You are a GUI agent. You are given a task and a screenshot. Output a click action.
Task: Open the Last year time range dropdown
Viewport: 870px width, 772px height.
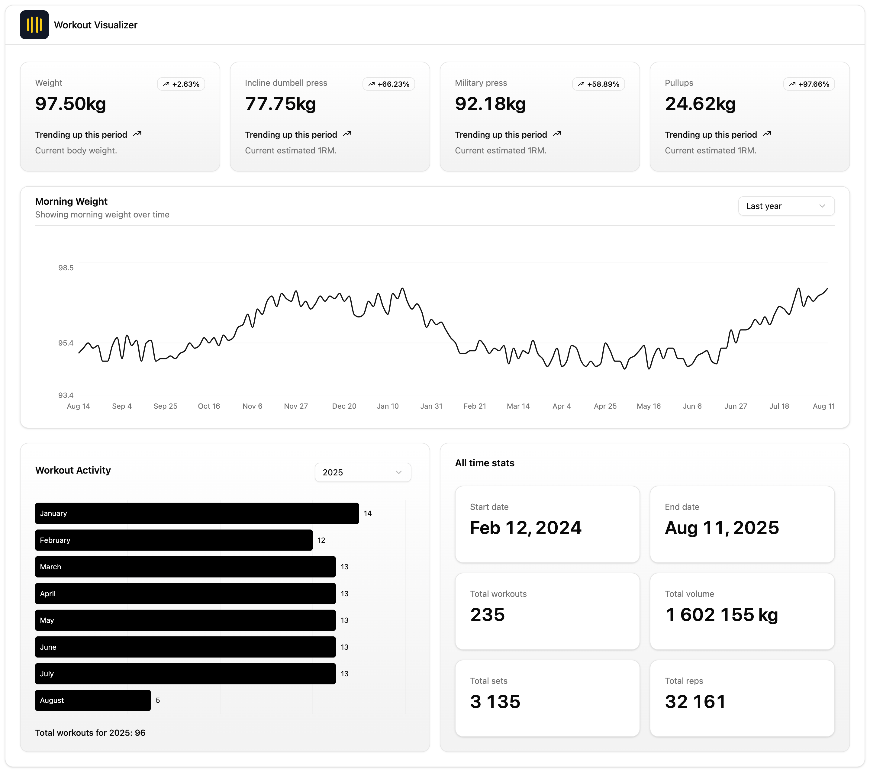tap(786, 206)
